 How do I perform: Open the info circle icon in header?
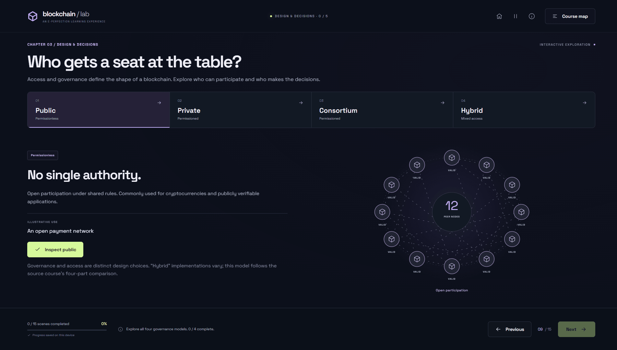[x=532, y=16]
